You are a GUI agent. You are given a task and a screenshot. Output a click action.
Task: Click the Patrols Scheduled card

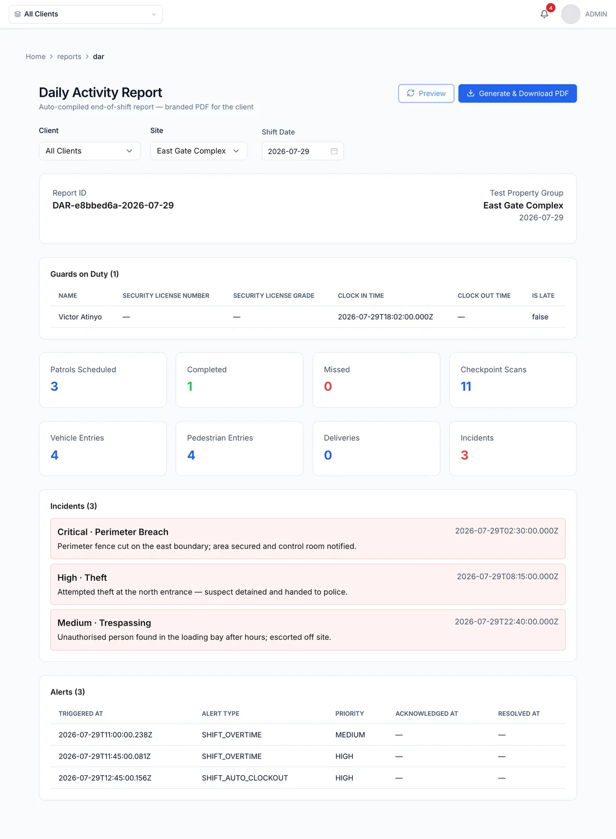click(103, 380)
